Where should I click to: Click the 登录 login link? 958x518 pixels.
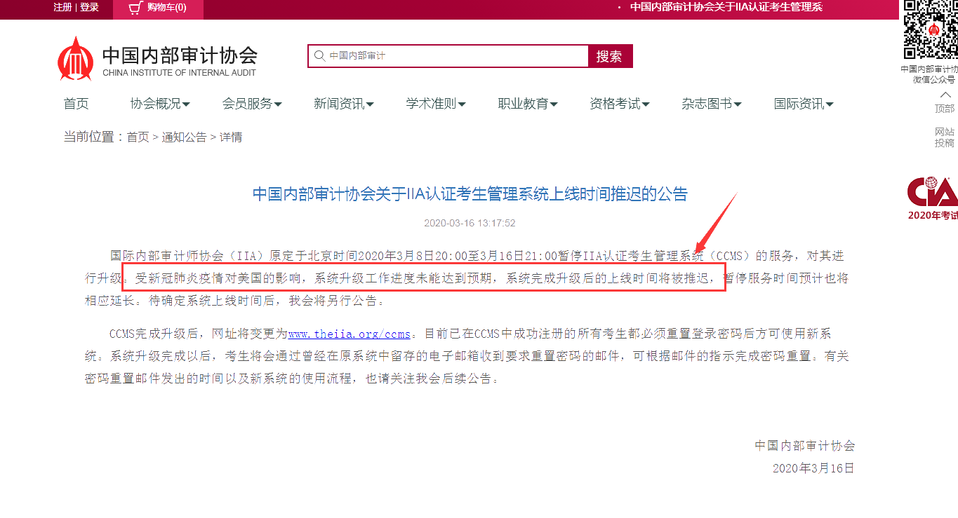(x=89, y=7)
